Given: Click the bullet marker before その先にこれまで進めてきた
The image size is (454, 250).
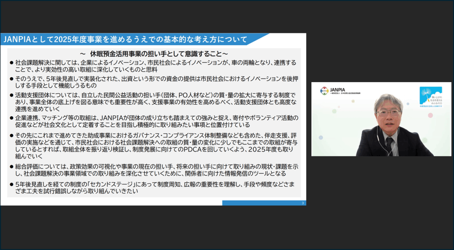Looking at the screenshot, I should 12,135.
